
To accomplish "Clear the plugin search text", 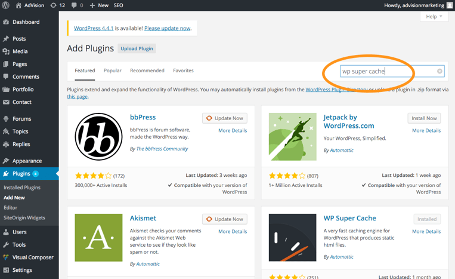I will (439, 71).
